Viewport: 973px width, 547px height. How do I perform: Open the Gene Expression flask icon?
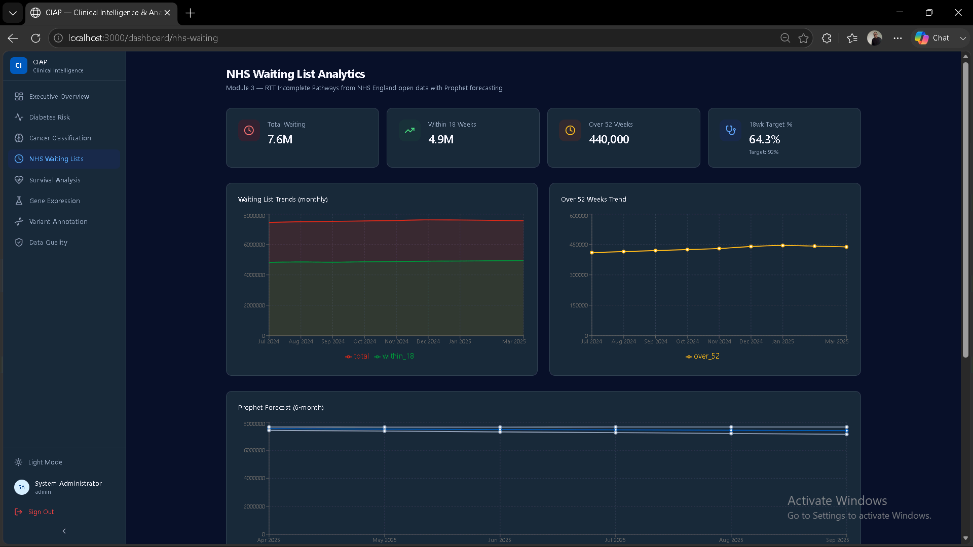(19, 201)
